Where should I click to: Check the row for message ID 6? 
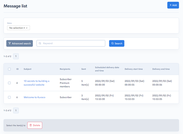tap(9, 97)
